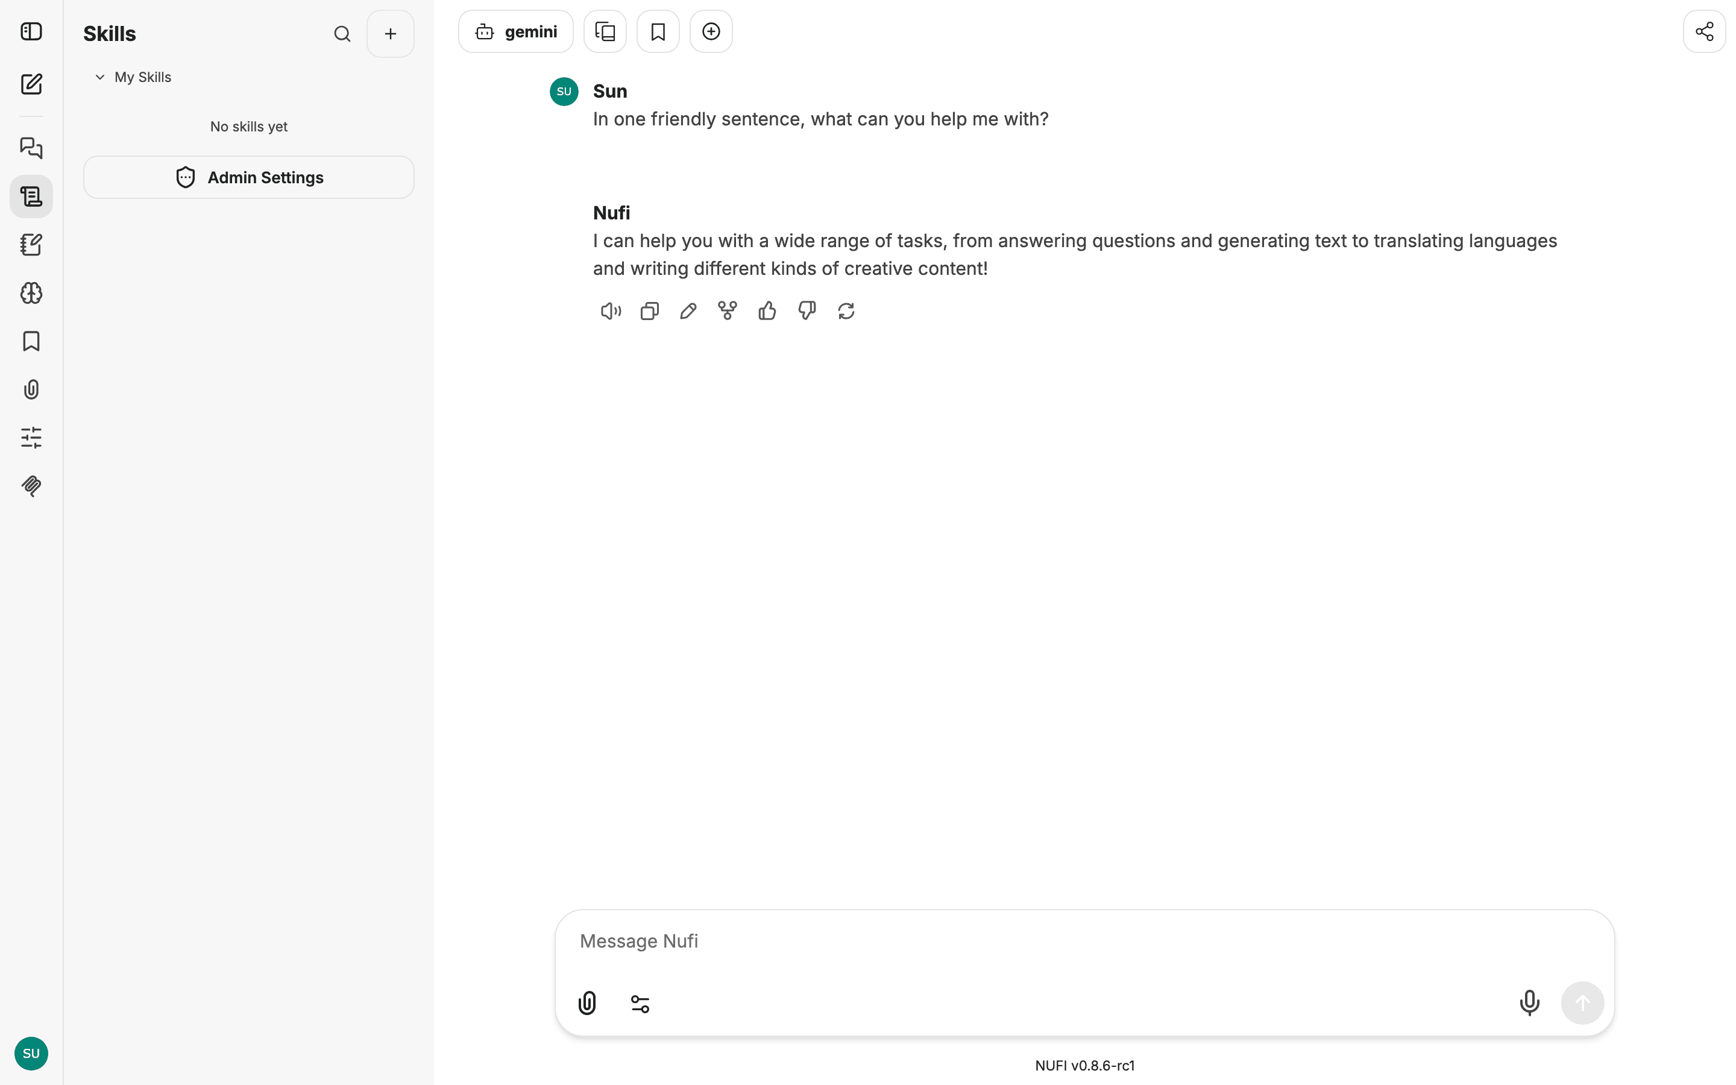Fork the conversation from this message

(x=728, y=310)
